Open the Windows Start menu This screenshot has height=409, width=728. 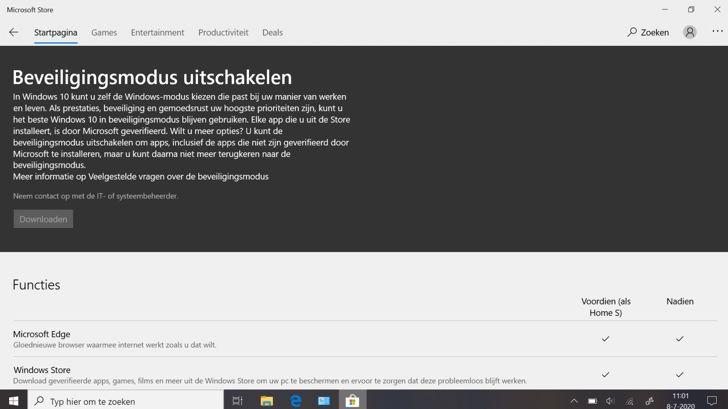coord(14,401)
